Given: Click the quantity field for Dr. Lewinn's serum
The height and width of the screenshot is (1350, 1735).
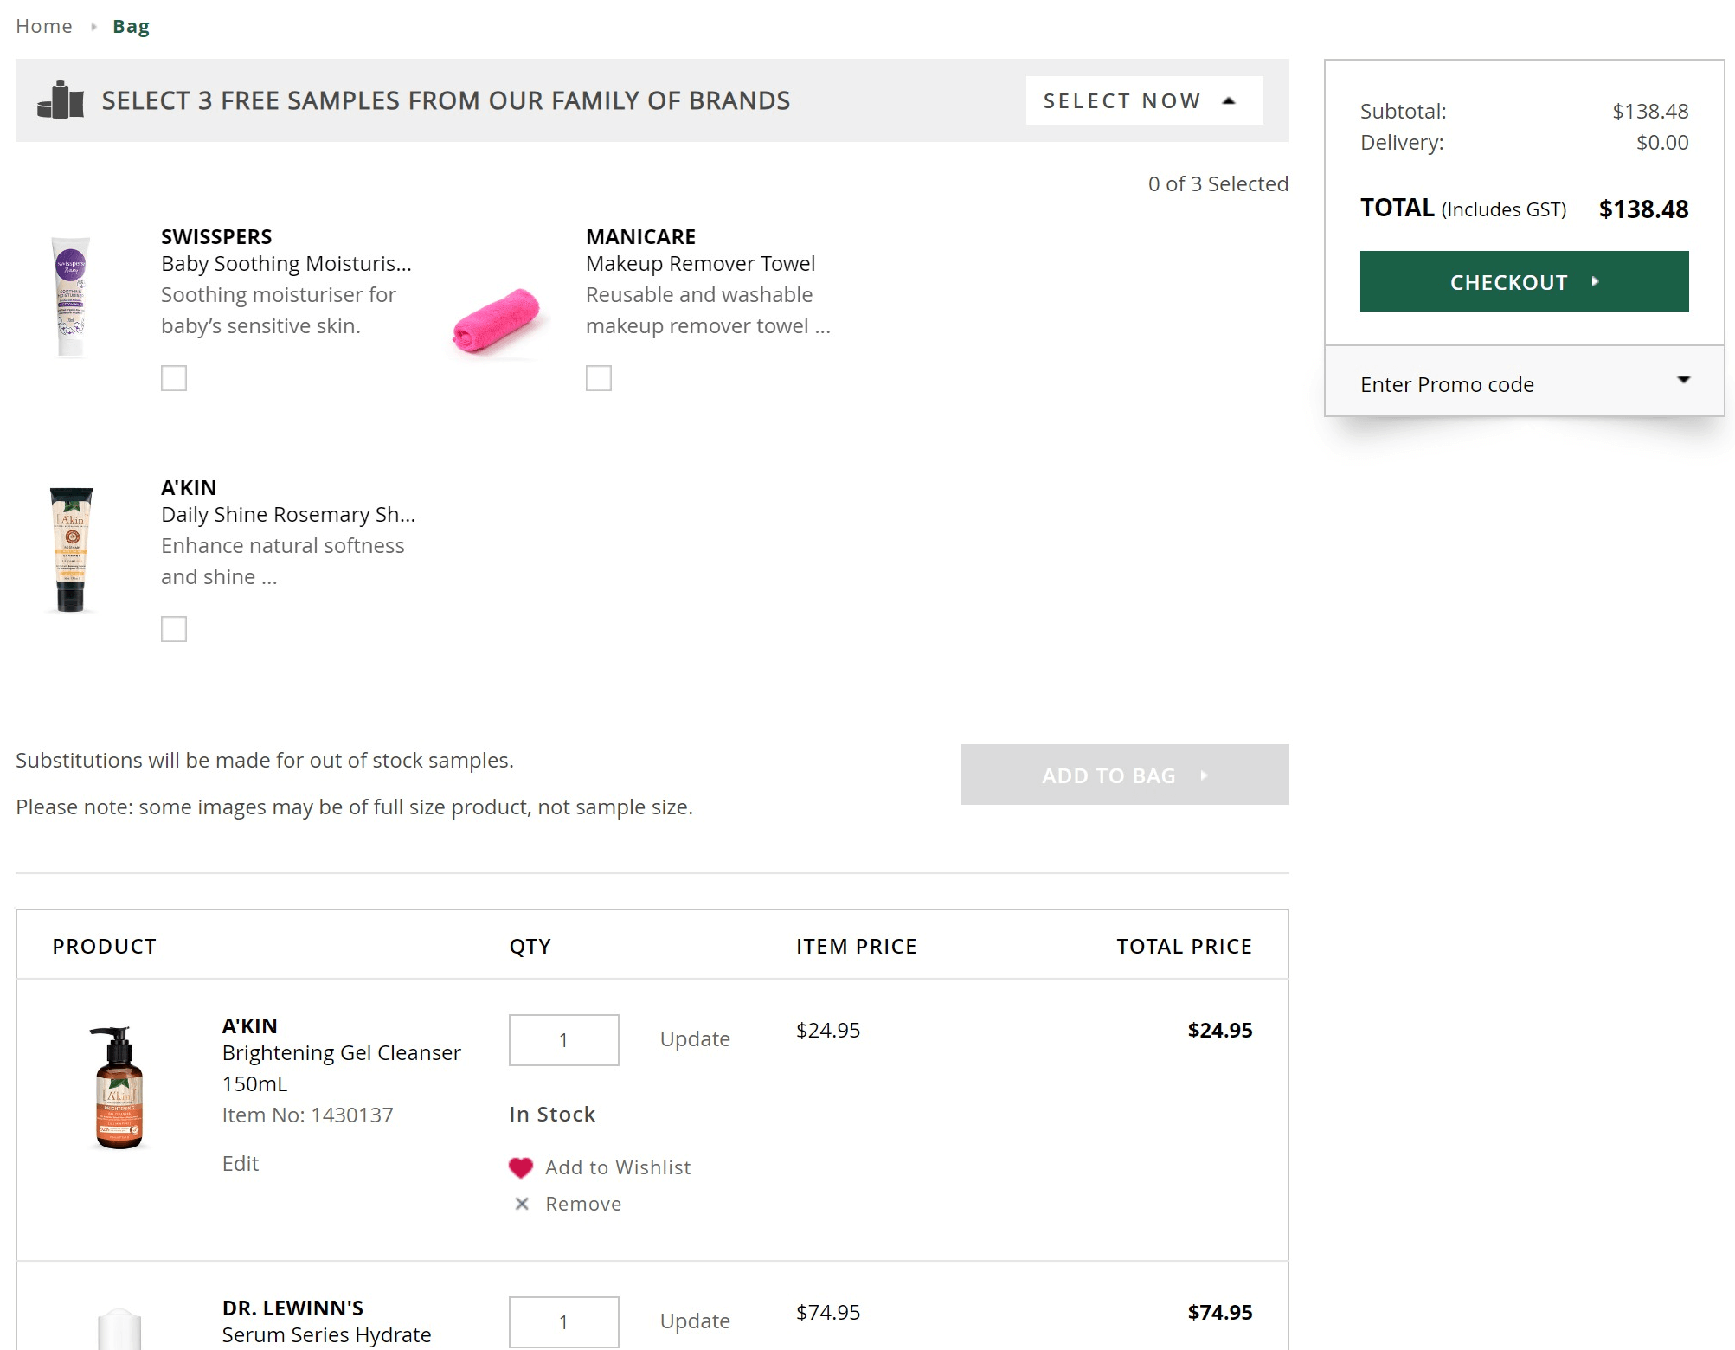Looking at the screenshot, I should coord(563,1321).
